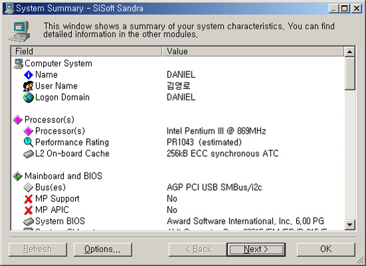The width and height of the screenshot is (366, 266).
Task: Click the chip icon beside L2 On-board Cache
Action: pyautogui.click(x=29, y=154)
